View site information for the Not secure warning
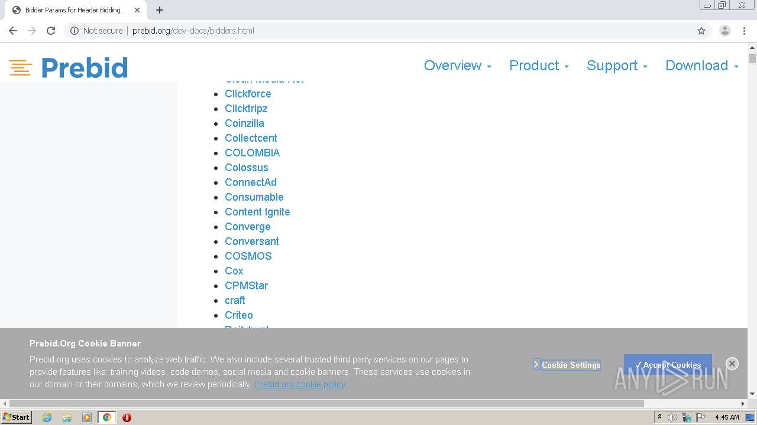Screen dimensions: 757x425 click(96, 31)
